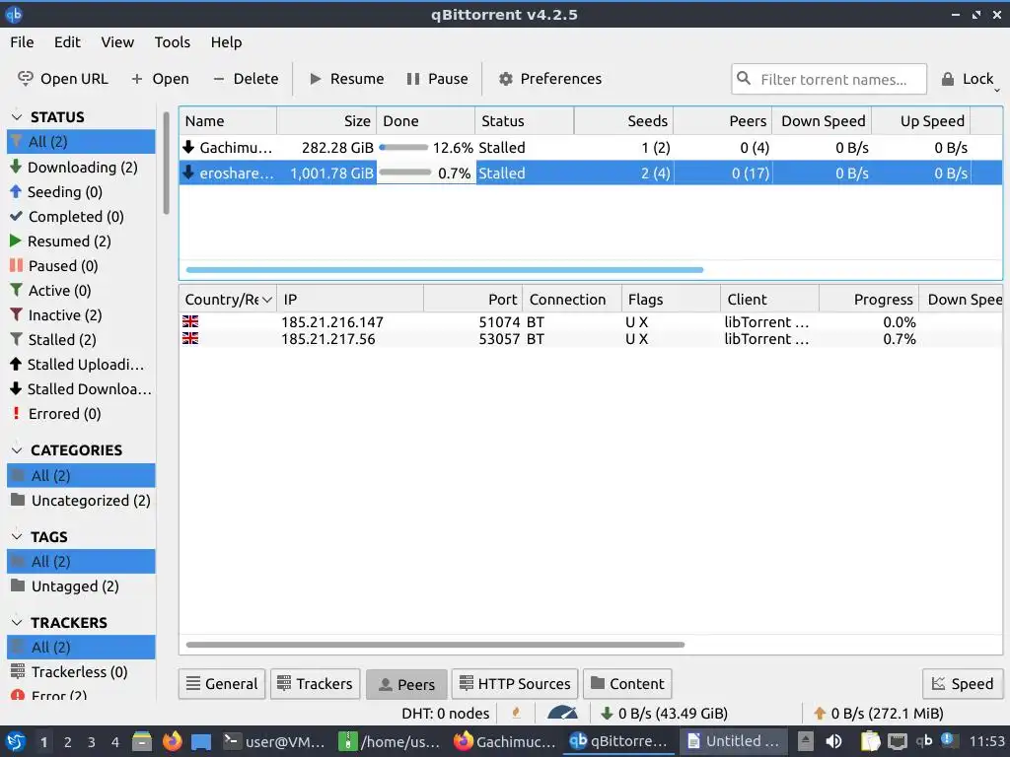The image size is (1010, 757).
Task: Open the Edit menu
Action: tap(67, 42)
